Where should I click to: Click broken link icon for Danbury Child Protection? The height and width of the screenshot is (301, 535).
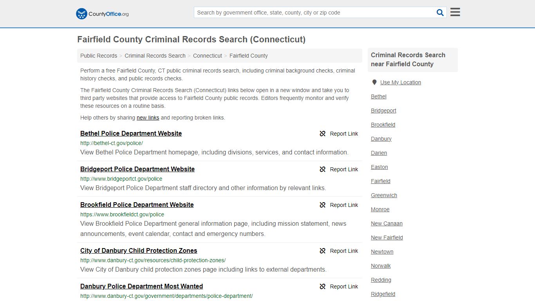[323, 251]
